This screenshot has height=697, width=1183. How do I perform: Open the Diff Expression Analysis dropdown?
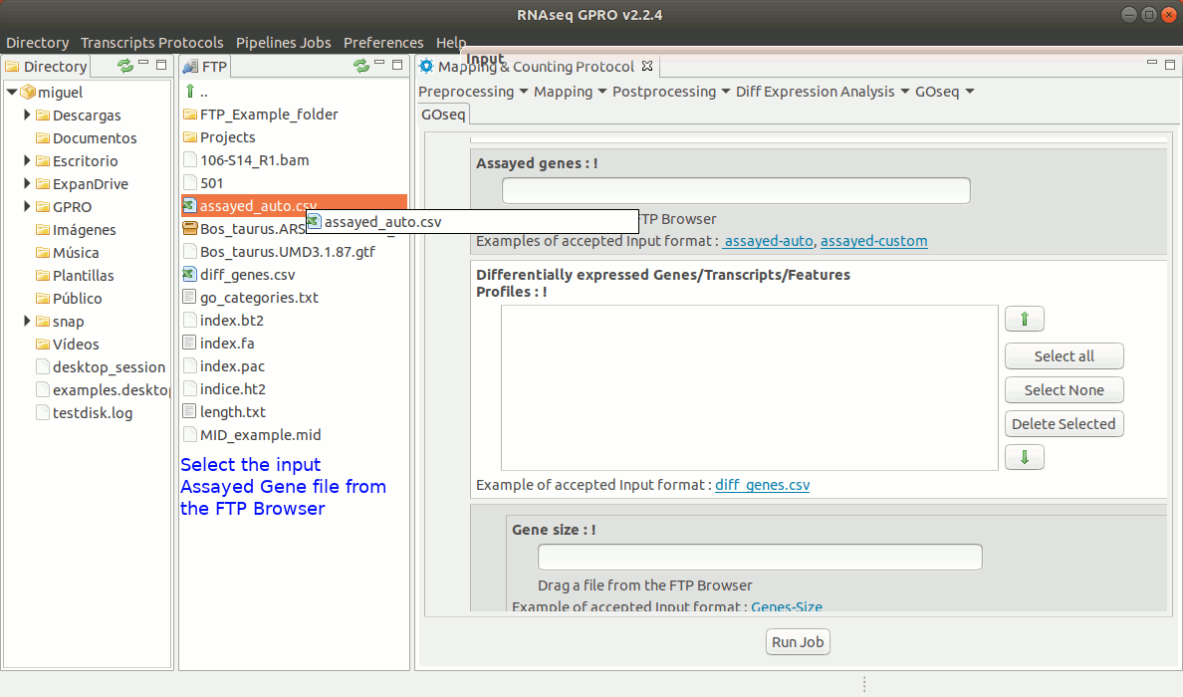coord(823,92)
